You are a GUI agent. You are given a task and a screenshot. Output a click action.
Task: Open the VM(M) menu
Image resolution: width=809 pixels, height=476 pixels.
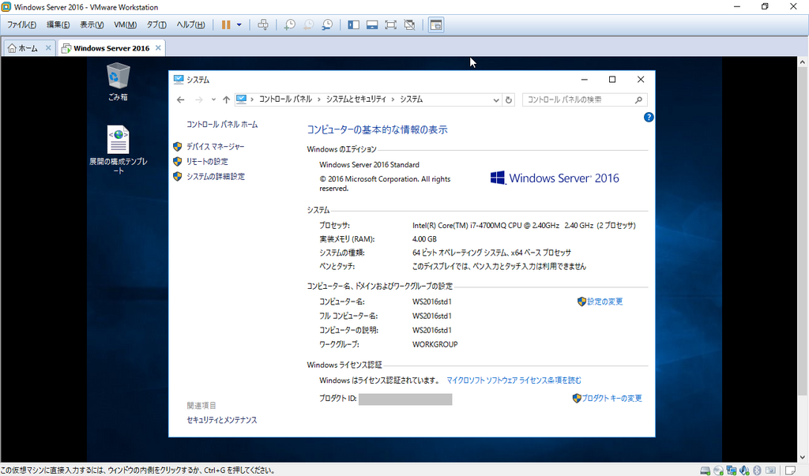(125, 24)
